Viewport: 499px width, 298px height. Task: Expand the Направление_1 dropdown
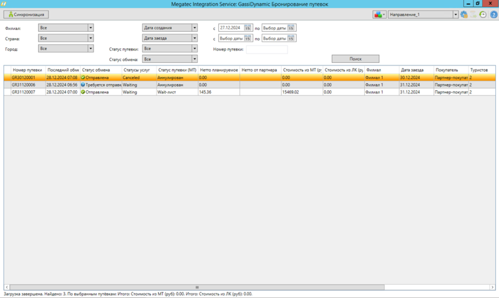455,14
